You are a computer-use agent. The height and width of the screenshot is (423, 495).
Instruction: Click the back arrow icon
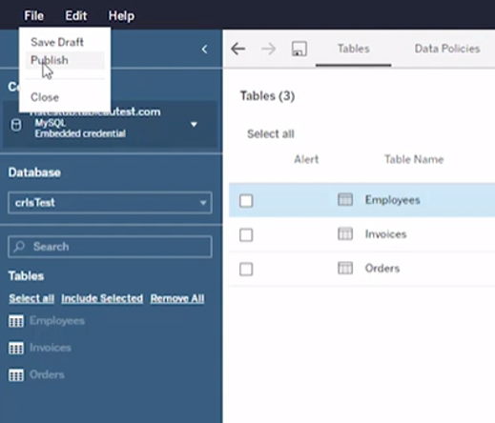click(x=237, y=49)
